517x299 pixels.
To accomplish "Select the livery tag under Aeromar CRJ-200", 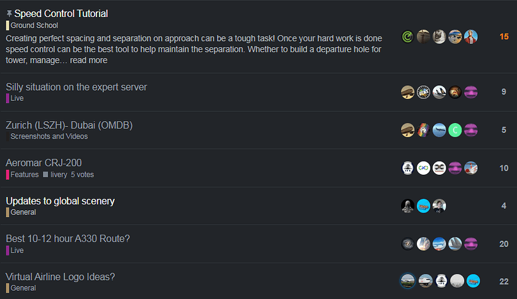I will [x=59, y=174].
